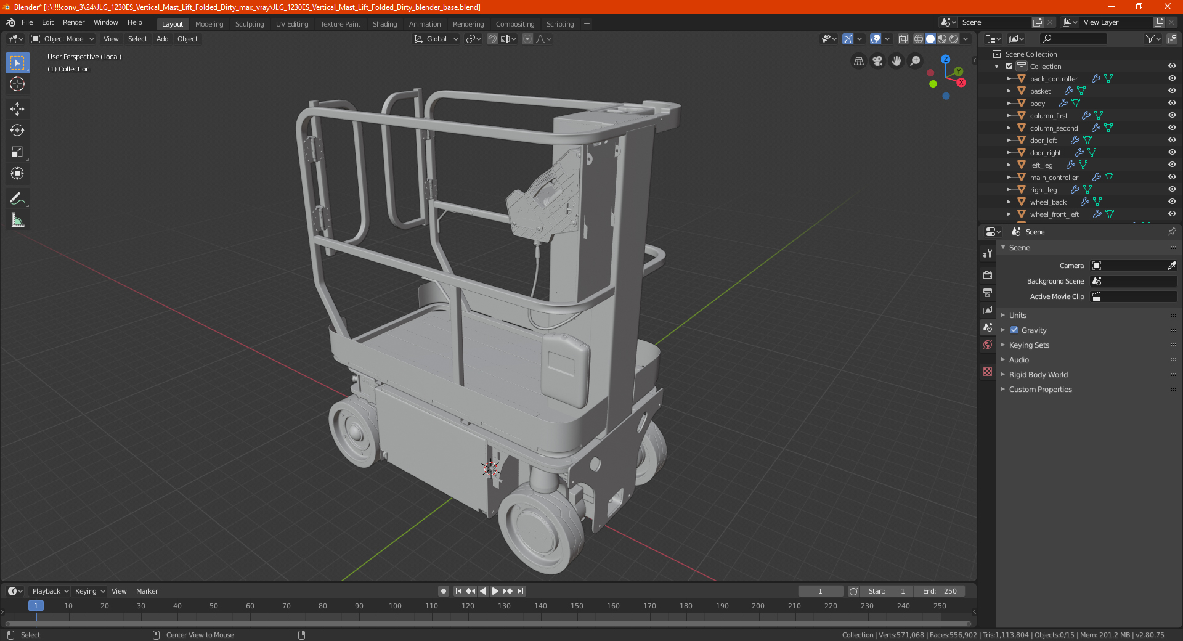
Task: Open the File menu
Action: [x=27, y=22]
